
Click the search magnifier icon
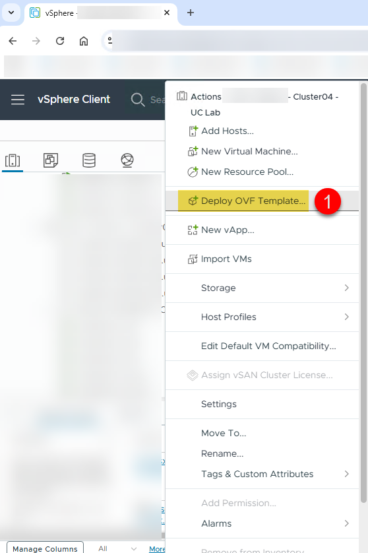137,100
